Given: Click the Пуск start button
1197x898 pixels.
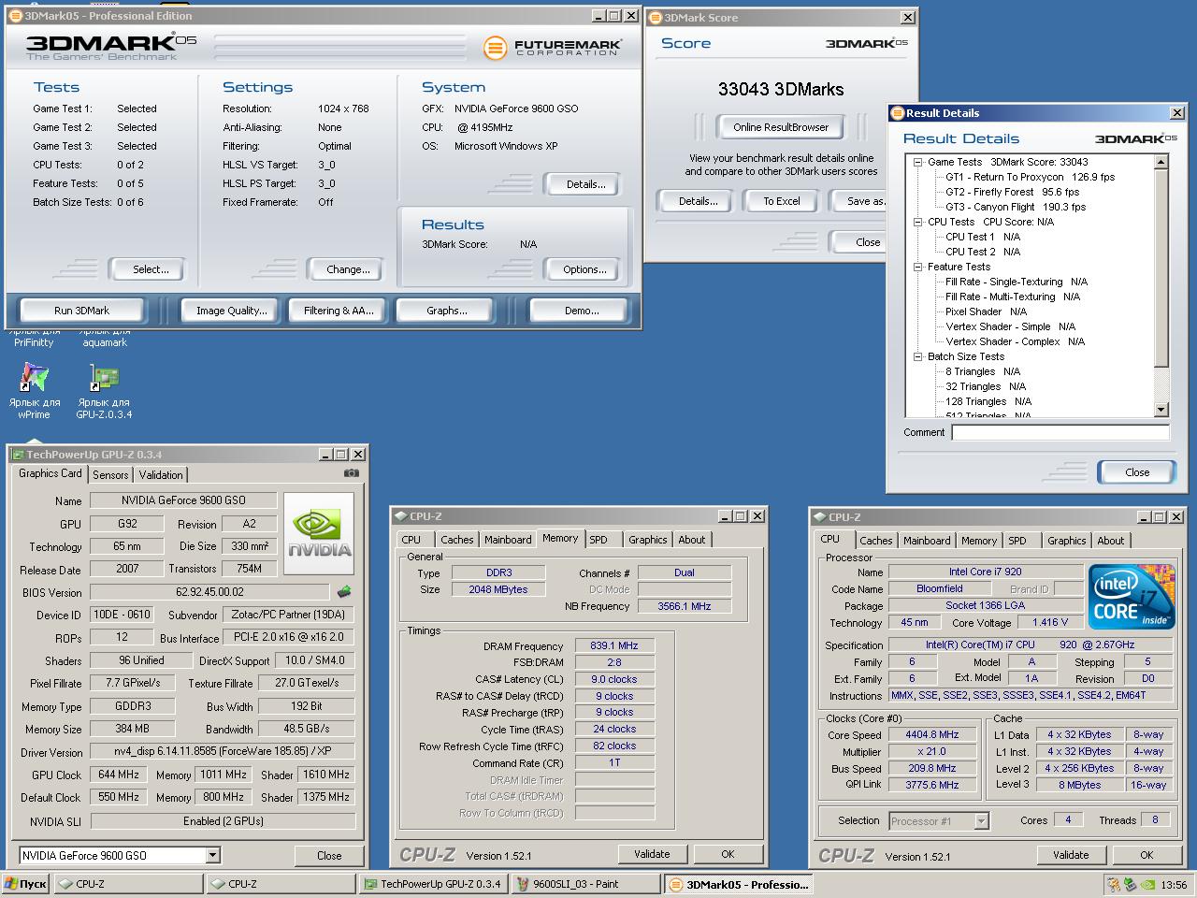Looking at the screenshot, I should (25, 884).
